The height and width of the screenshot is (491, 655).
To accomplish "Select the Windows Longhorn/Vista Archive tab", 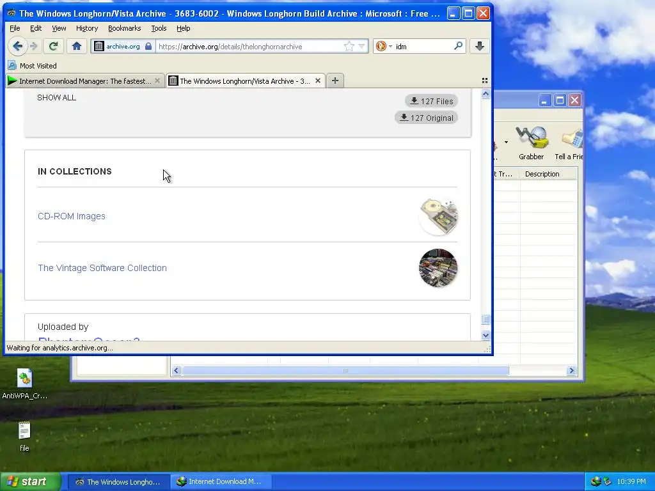I will (x=244, y=81).
